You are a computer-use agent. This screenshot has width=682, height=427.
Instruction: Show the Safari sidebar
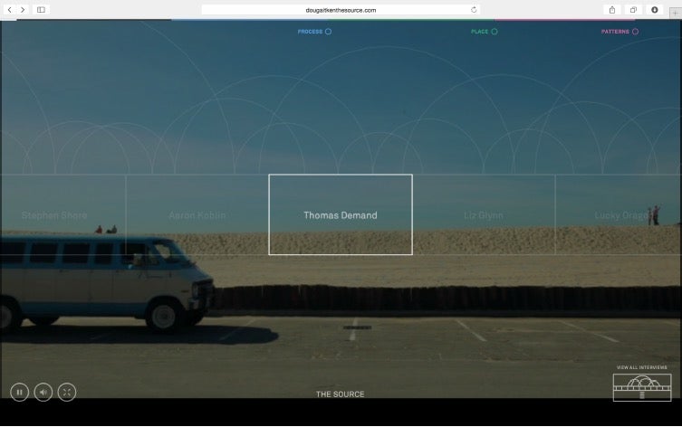coord(41,10)
